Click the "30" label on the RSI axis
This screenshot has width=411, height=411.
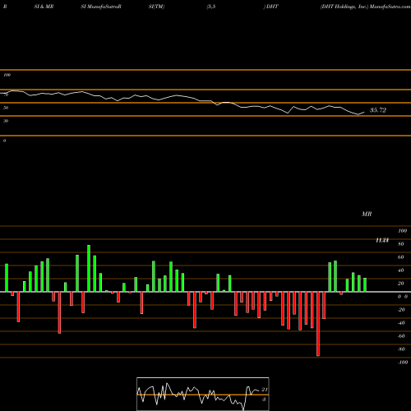[6, 121]
